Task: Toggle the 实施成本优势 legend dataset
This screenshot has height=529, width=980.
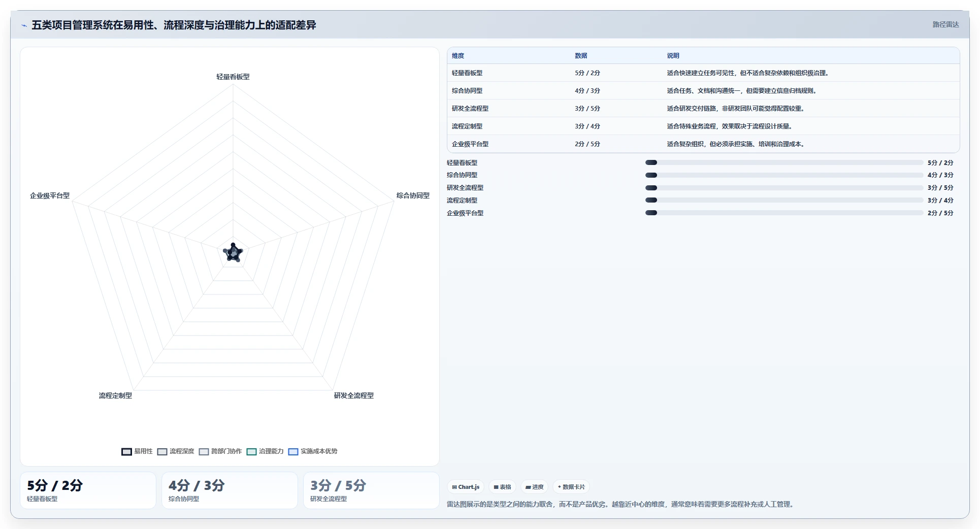Action: pos(313,451)
